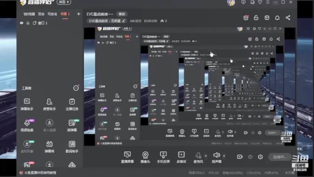The height and width of the screenshot is (177, 314).
Task: Open the notifications bell
Action: (x=277, y=18)
